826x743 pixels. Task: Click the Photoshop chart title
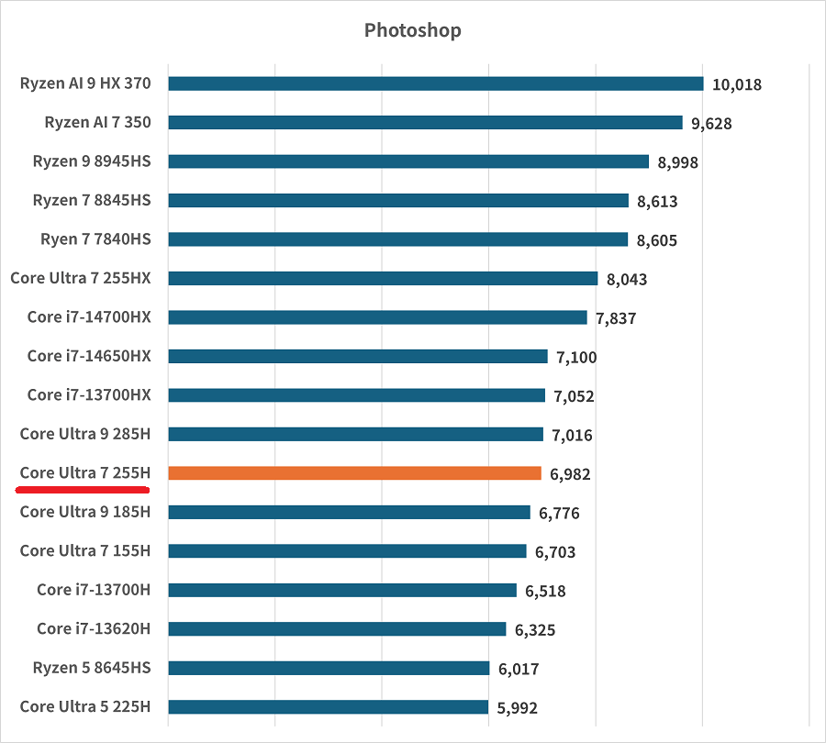tap(412, 30)
